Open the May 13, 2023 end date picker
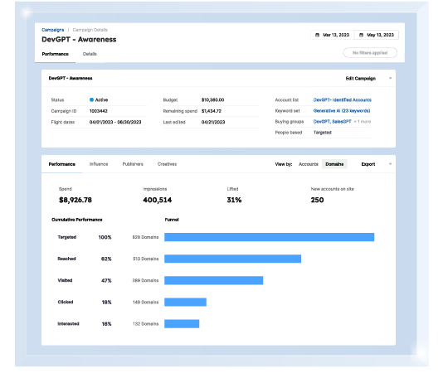Image resolution: width=448 pixels, height=373 pixels. coord(377,35)
